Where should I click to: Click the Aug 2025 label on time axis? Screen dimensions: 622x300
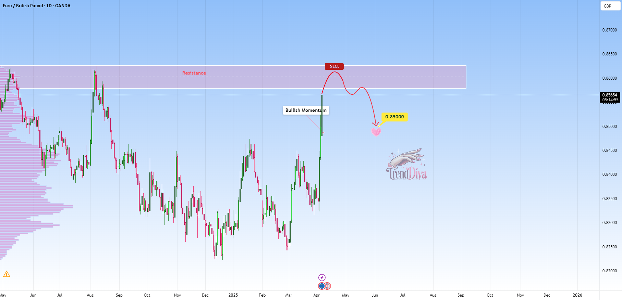433,295
